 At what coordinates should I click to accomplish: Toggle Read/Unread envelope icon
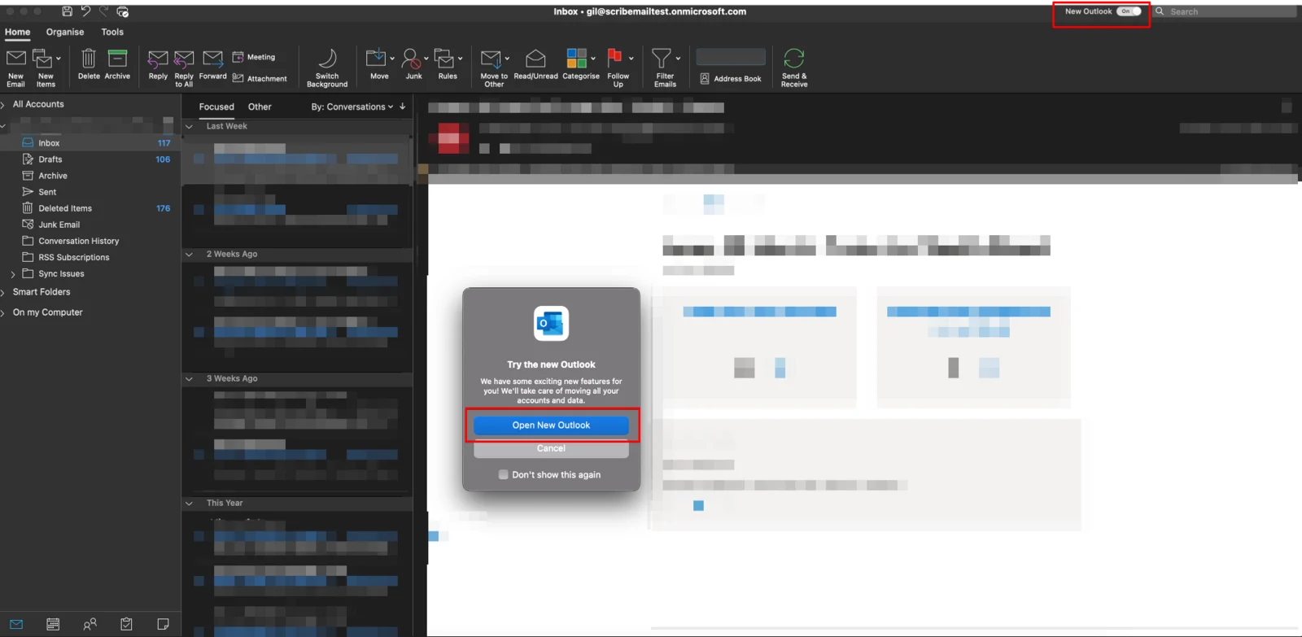(535, 59)
